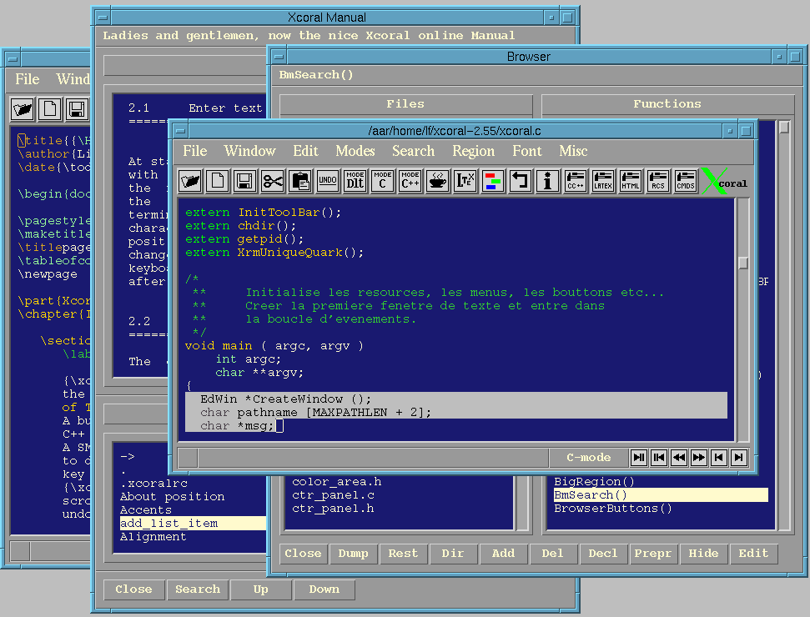Open the Window menu in xcoral.c
This screenshot has height=617, width=810.
[x=249, y=151]
